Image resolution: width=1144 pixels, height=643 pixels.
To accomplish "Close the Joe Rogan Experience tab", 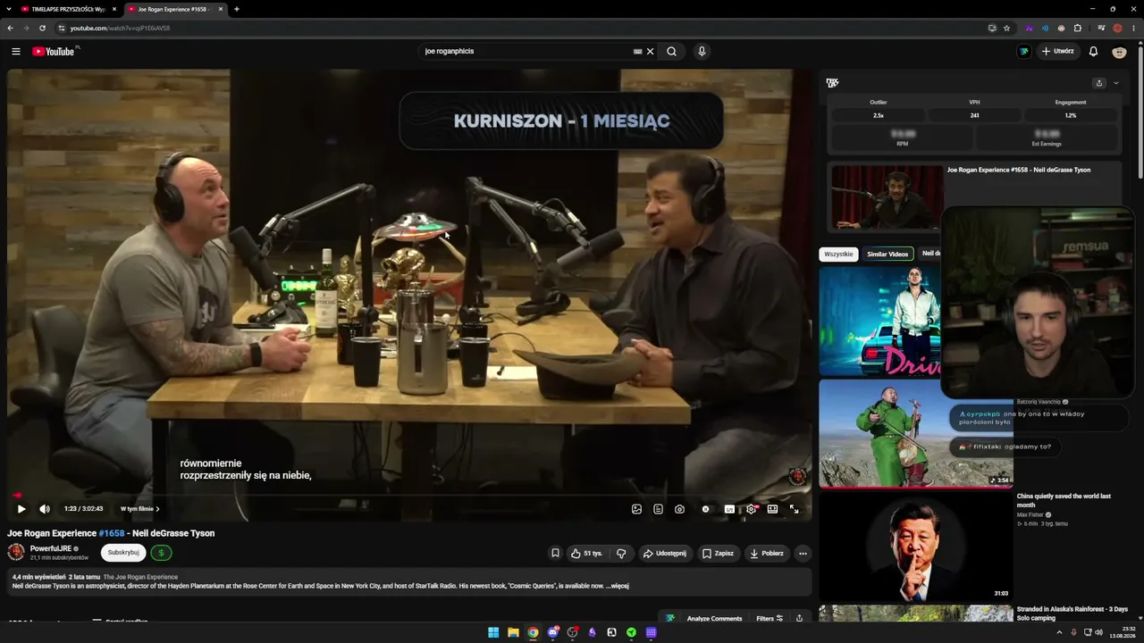I will (220, 9).
